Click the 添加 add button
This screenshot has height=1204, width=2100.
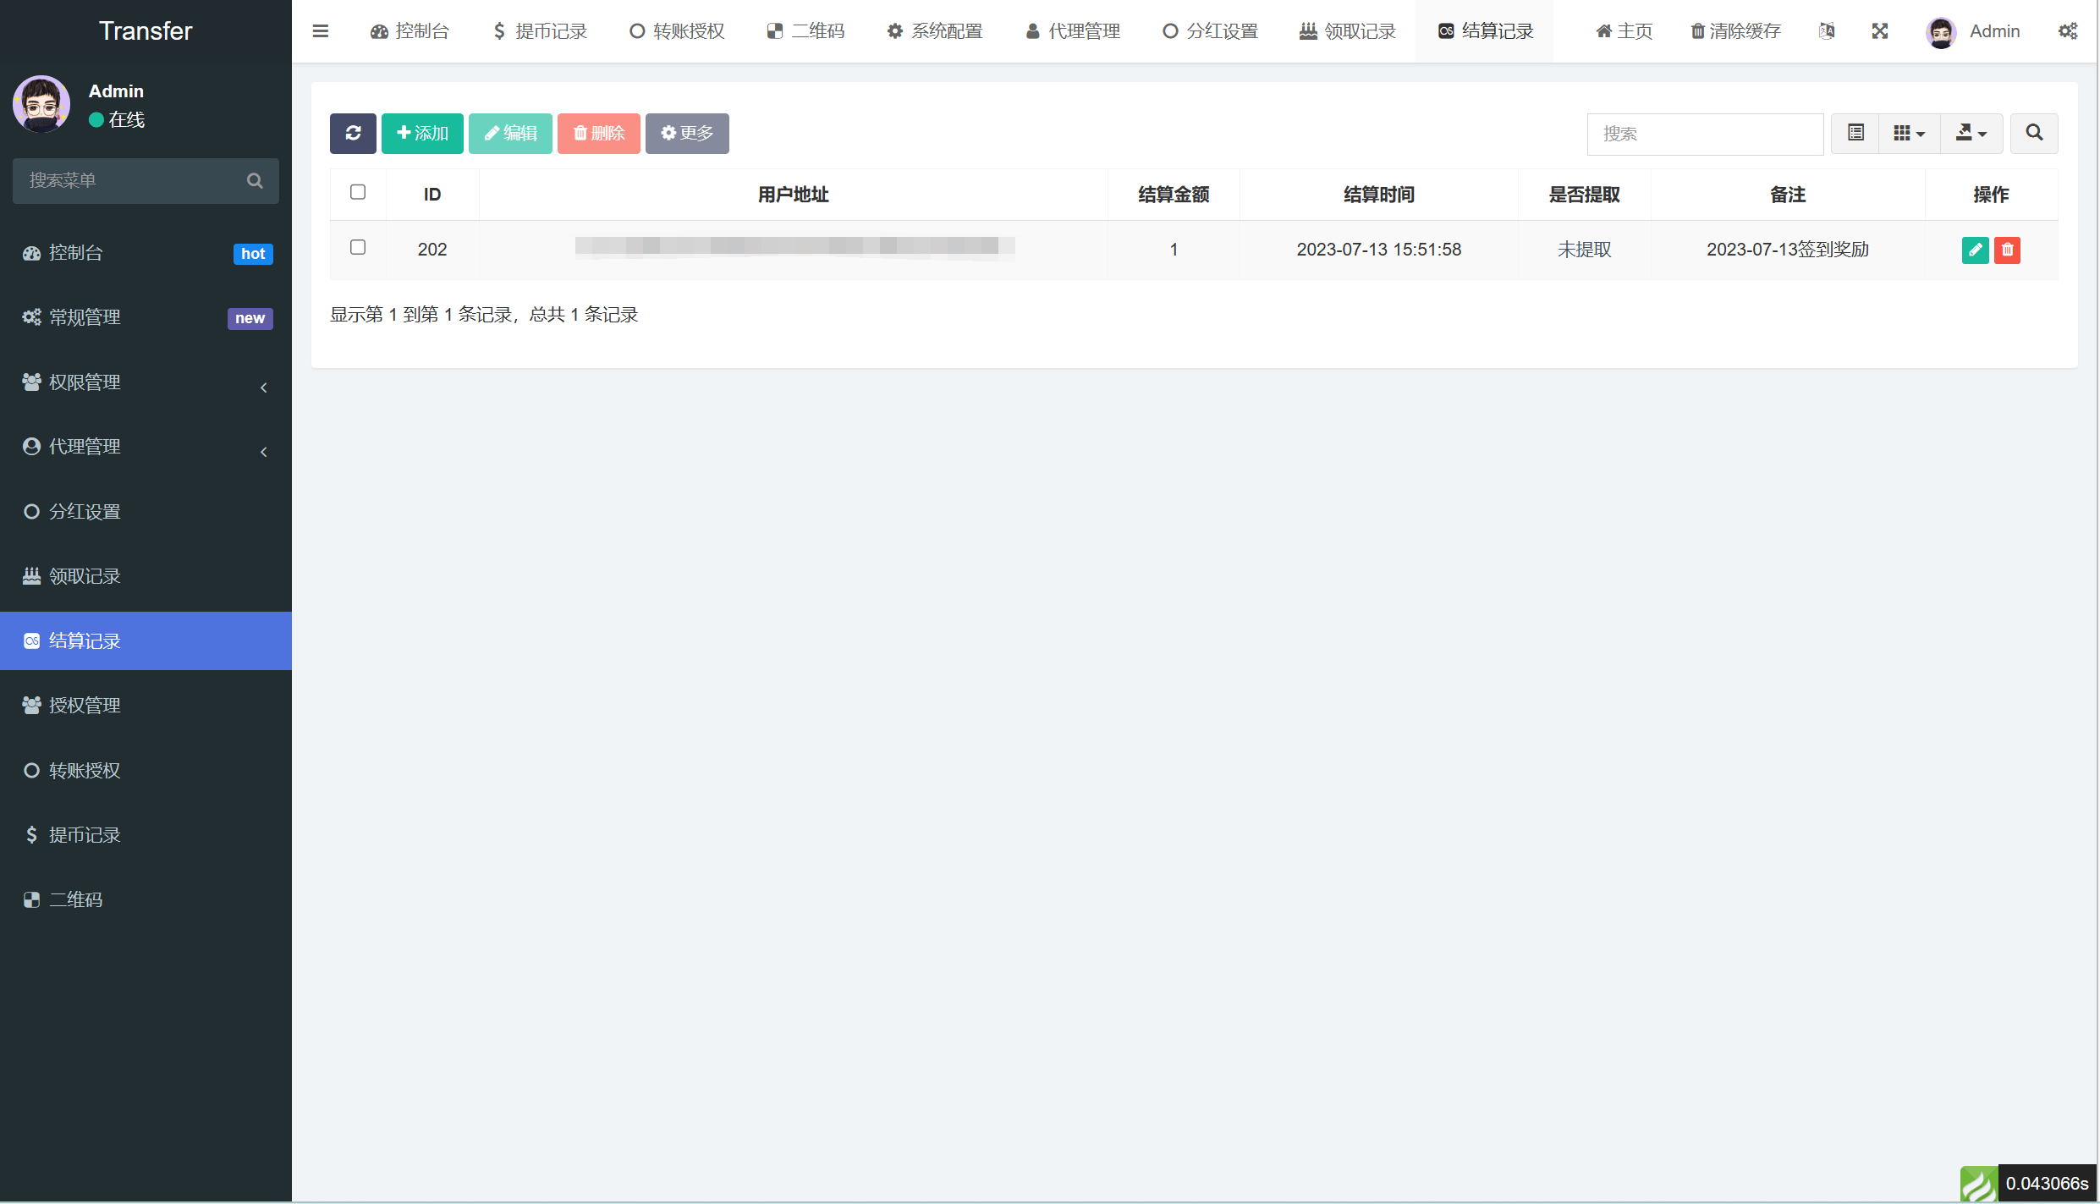tap(422, 133)
